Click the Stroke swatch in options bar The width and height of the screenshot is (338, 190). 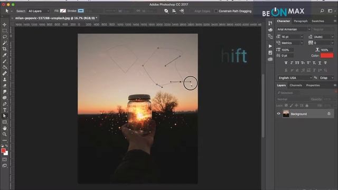click(81, 11)
